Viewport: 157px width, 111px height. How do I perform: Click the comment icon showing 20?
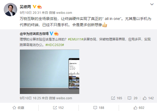[132, 98]
